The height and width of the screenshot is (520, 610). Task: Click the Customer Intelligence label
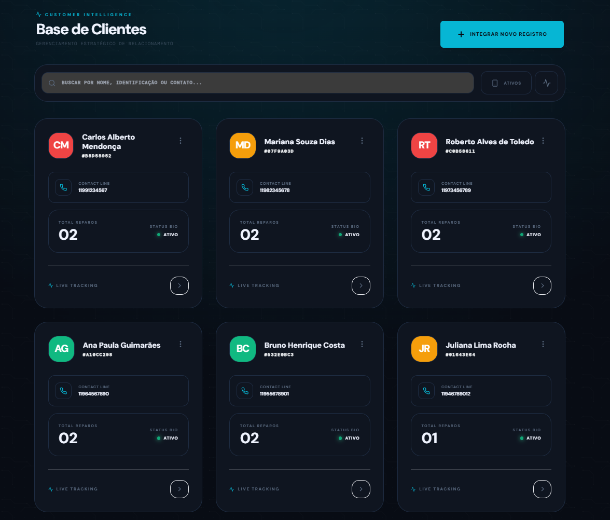pyautogui.click(x=88, y=15)
